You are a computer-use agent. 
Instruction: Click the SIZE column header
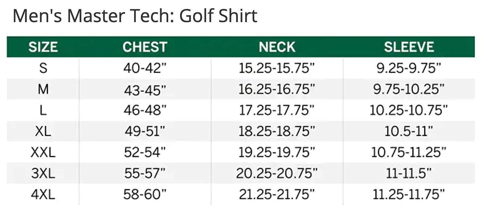click(43, 47)
